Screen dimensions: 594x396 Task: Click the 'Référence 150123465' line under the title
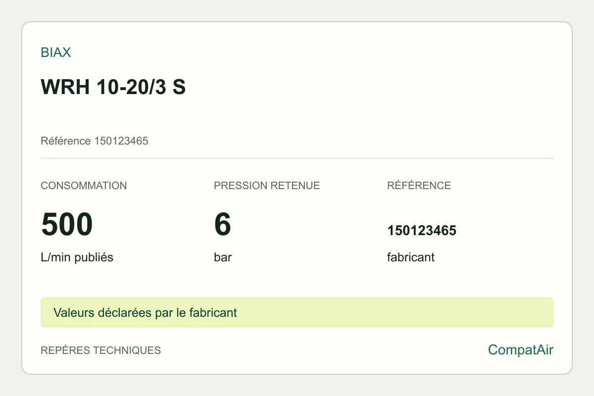(95, 141)
